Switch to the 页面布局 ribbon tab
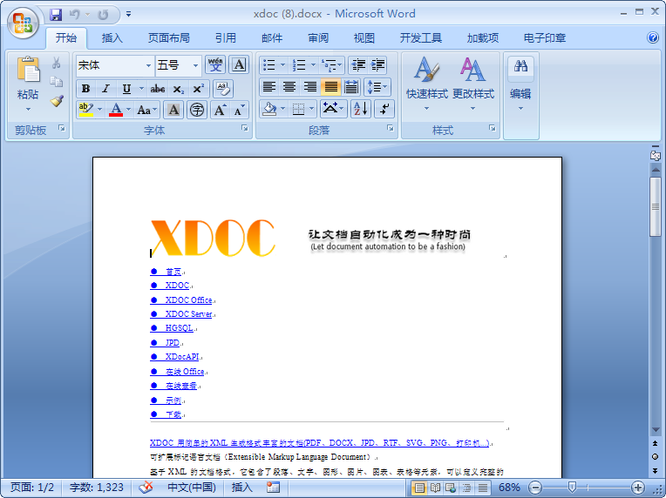The height and width of the screenshot is (498, 666). pyautogui.click(x=168, y=38)
